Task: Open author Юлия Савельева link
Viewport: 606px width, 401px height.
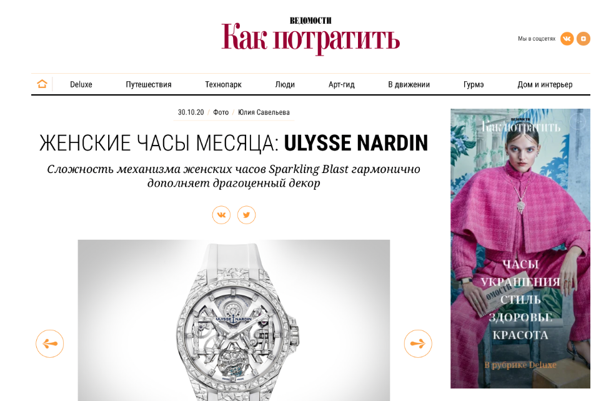Action: pyautogui.click(x=264, y=112)
